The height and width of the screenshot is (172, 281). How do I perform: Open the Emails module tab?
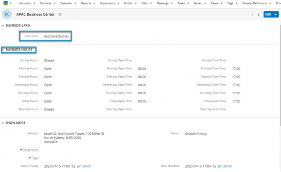coord(128,3)
